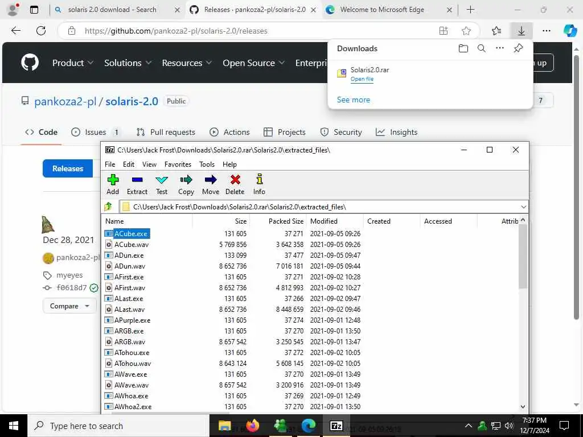Go back with the browser back arrow

(16, 31)
